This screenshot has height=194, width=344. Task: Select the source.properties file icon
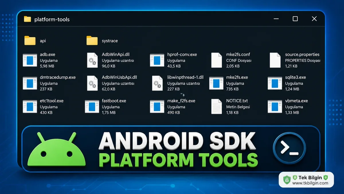(275, 60)
